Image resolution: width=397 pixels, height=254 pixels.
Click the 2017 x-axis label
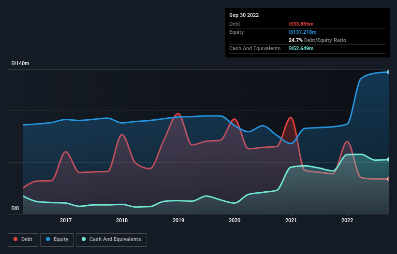point(66,220)
